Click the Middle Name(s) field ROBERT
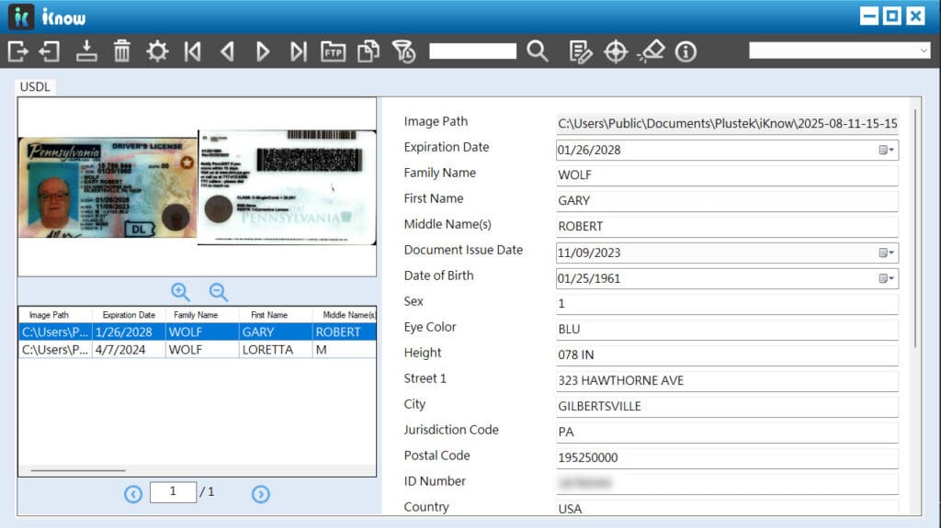The height and width of the screenshot is (528, 941). (728, 227)
